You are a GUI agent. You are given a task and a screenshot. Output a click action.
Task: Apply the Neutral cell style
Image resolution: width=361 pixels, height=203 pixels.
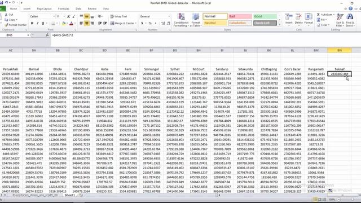215,23
